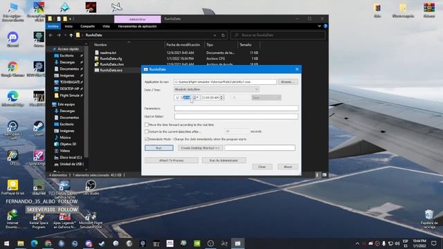The width and height of the screenshot is (443, 249).
Task: Open the Steam desktop shortcut
Action: click(x=39, y=129)
